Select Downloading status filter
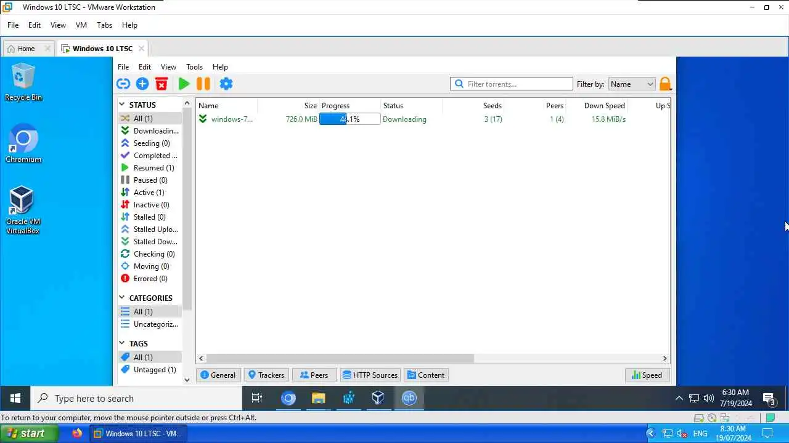 pos(150,130)
